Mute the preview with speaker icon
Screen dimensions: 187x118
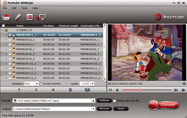(x=184, y=84)
